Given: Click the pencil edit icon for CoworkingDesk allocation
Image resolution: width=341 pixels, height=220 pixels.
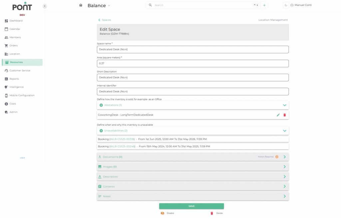Looking at the screenshot, I should (x=278, y=115).
